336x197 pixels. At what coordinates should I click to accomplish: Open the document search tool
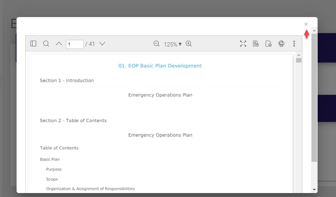coord(46,44)
